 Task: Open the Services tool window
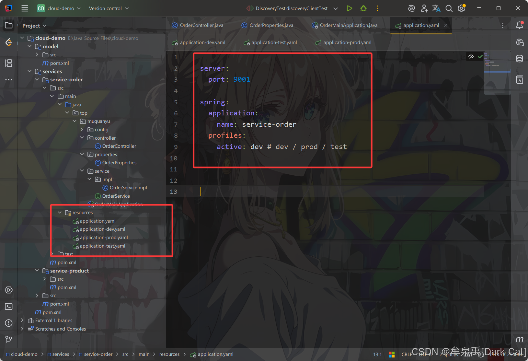[9, 290]
